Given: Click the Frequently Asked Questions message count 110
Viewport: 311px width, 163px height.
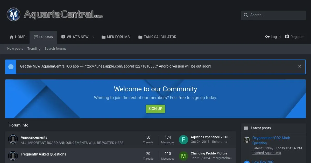Looking at the screenshot, I should click(x=168, y=154).
